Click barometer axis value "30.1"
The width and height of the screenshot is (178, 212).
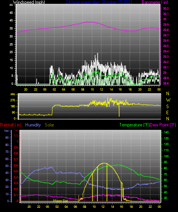pyautogui.click(x=166, y=14)
